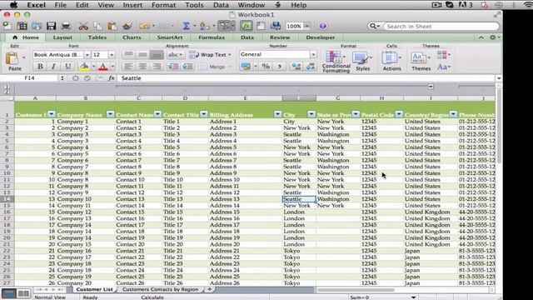The image size is (533, 300).
Task: Increase indent in Alignment group
Action: 187,67
